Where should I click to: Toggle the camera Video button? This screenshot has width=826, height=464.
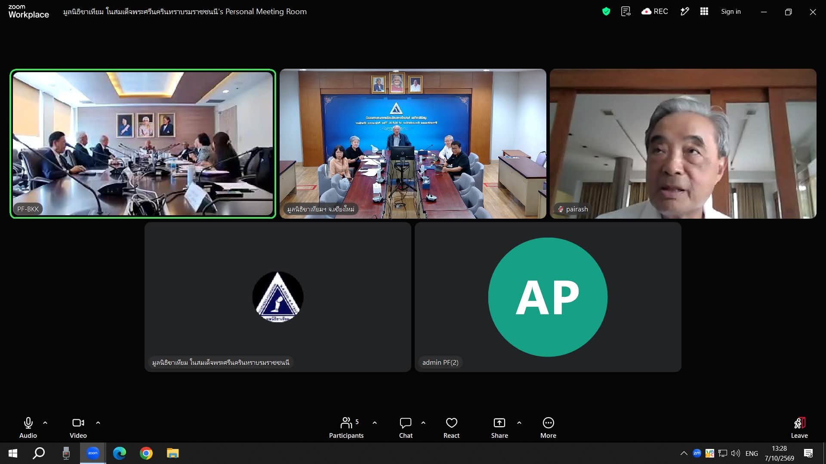click(x=78, y=428)
